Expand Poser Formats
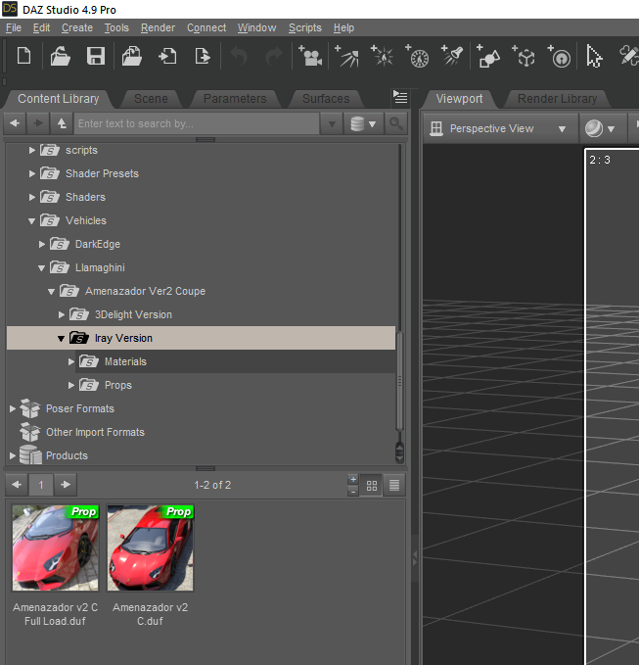This screenshot has width=639, height=665. pos(13,408)
